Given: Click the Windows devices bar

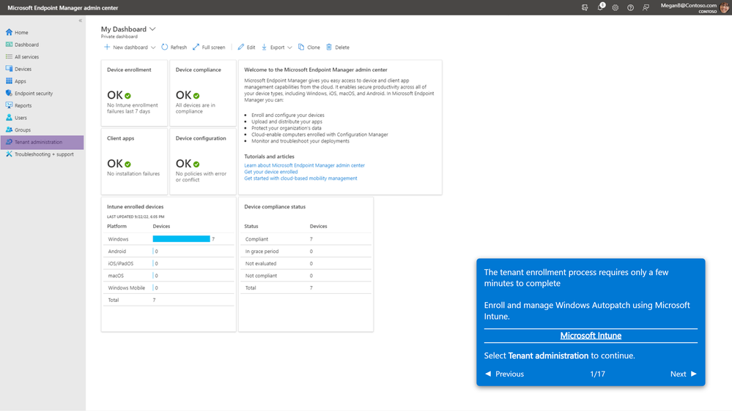Looking at the screenshot, I should (181, 239).
